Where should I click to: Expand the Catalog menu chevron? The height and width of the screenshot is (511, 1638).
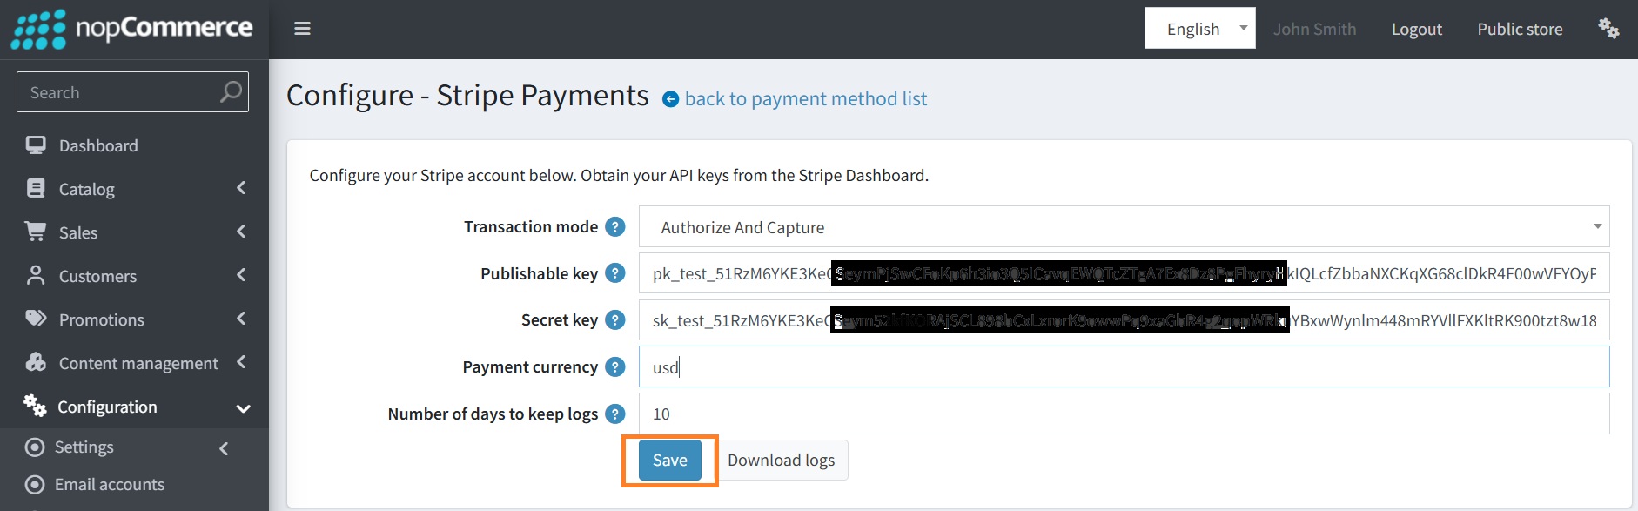(241, 188)
